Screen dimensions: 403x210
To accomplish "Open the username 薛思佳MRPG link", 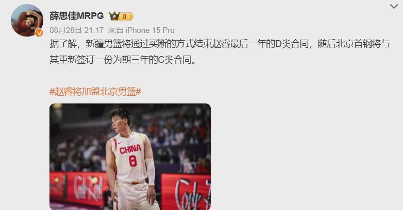I will coord(77,16).
